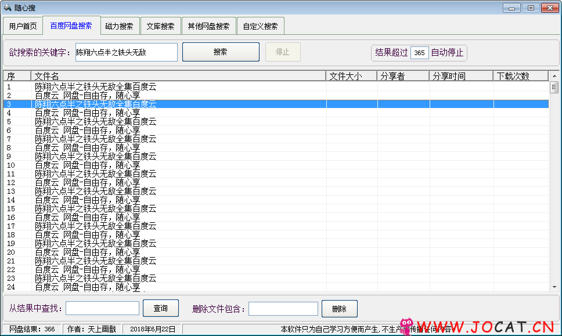
Task: Click the 删除 button
Action: 339,308
